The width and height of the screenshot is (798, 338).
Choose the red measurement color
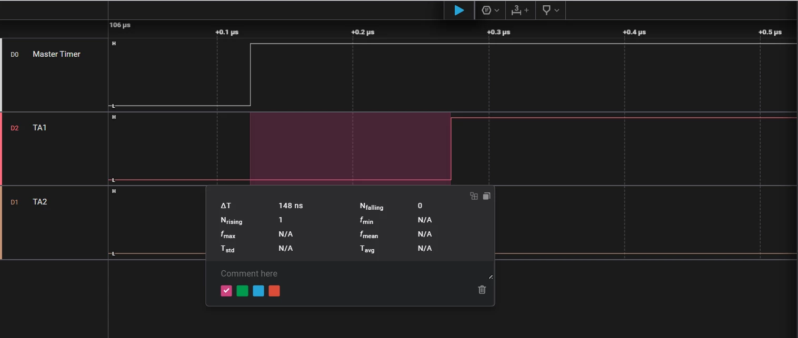pos(274,291)
